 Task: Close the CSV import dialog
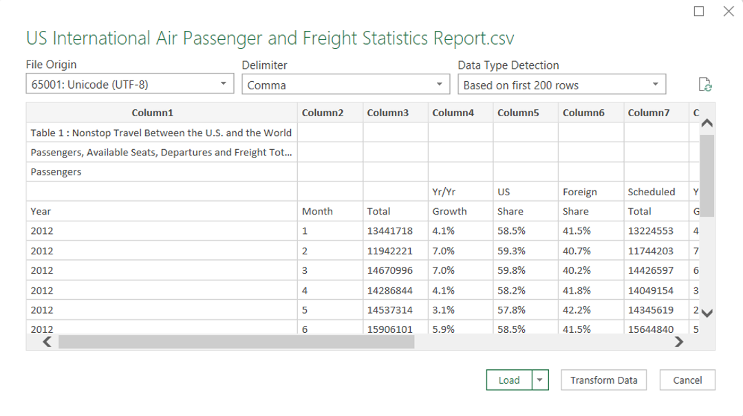(729, 12)
